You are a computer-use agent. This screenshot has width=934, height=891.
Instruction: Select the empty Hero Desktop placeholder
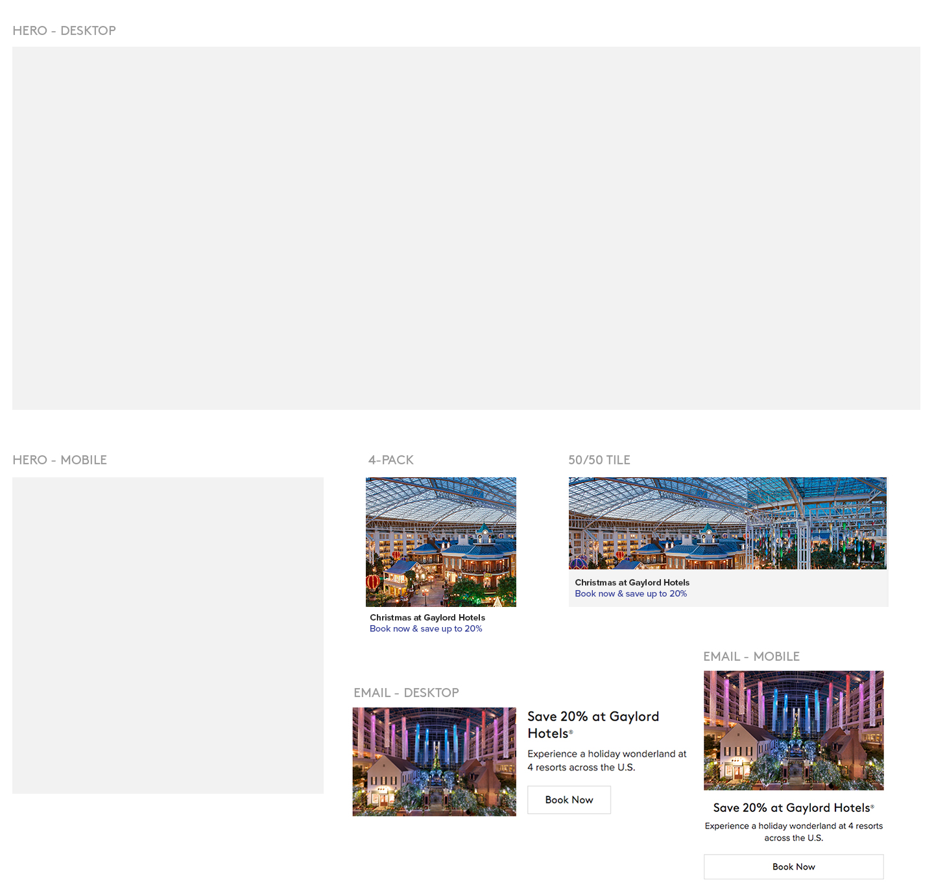[x=466, y=228]
